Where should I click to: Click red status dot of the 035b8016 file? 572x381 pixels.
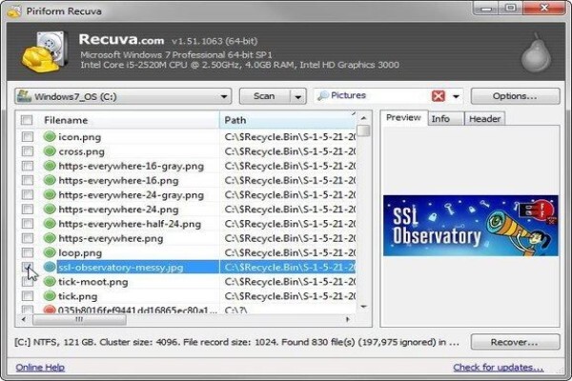click(50, 310)
